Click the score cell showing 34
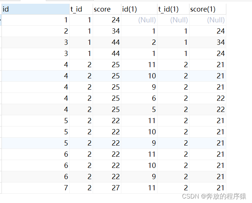This screenshot has height=203, width=252. [x=115, y=31]
